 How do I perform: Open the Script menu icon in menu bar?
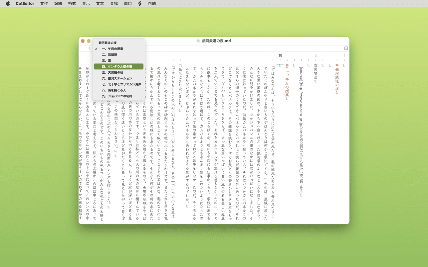(x=140, y=4)
